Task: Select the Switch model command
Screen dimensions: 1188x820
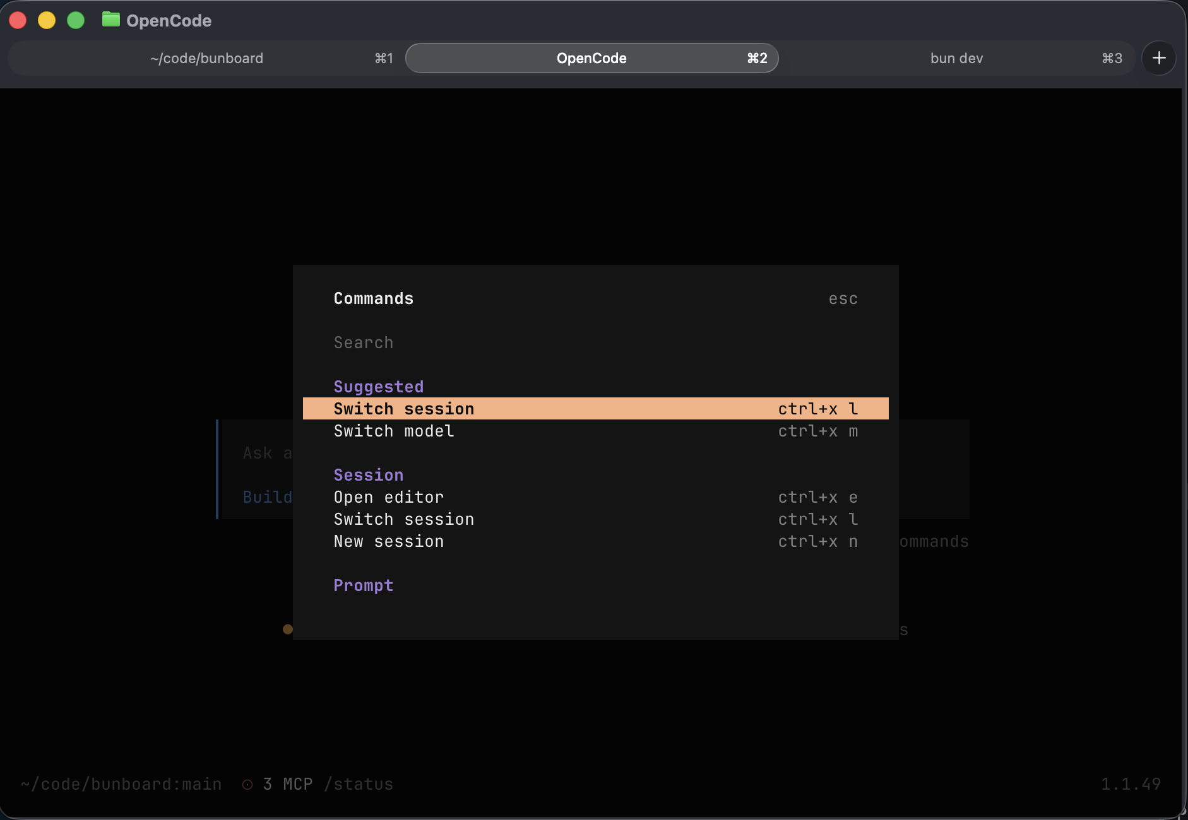Action: pos(596,431)
